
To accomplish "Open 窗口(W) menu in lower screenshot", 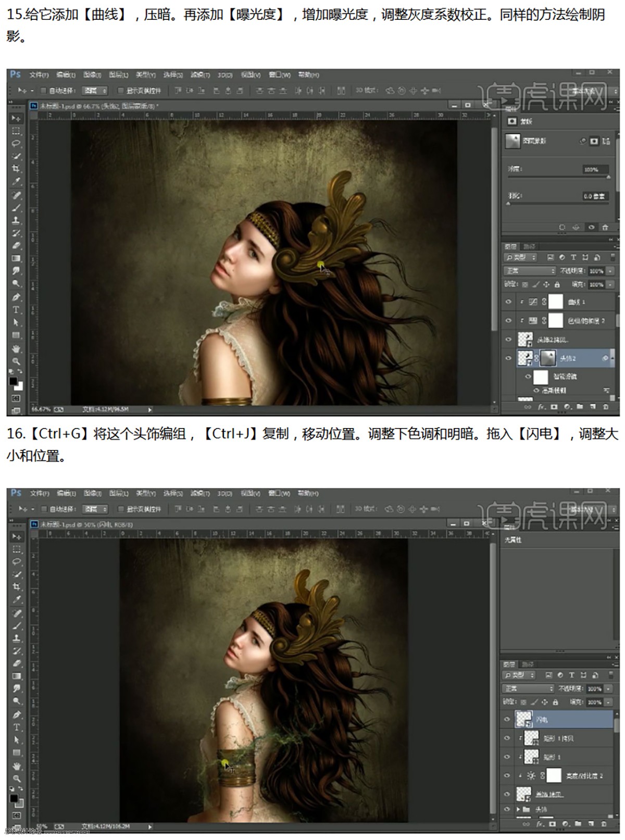I will (279, 493).
